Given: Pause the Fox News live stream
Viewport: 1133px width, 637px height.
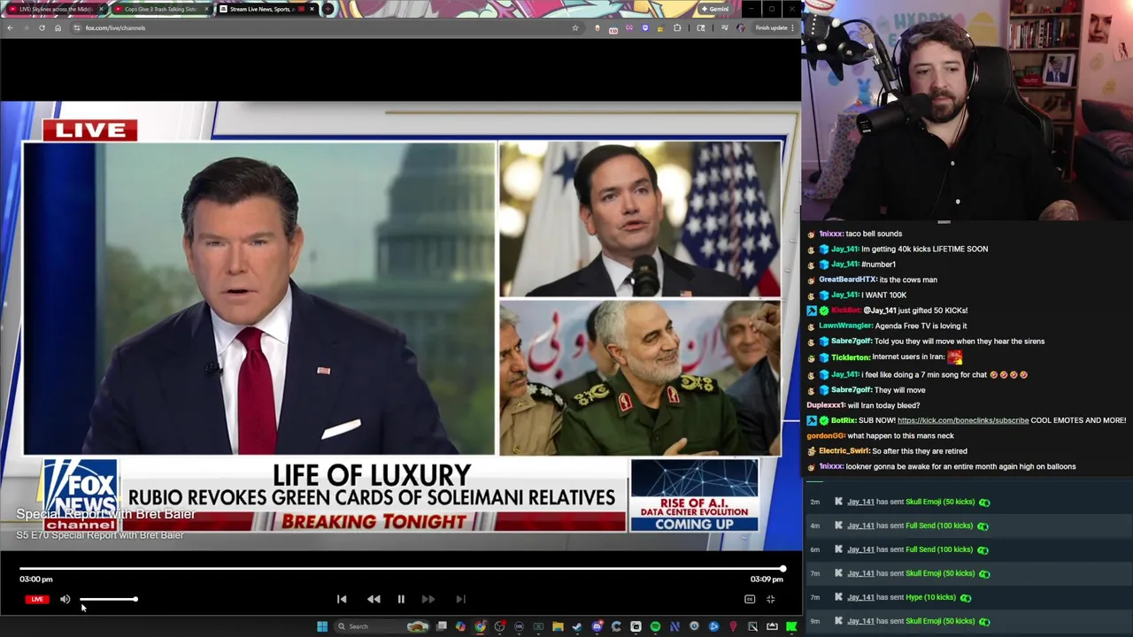Looking at the screenshot, I should 401,599.
